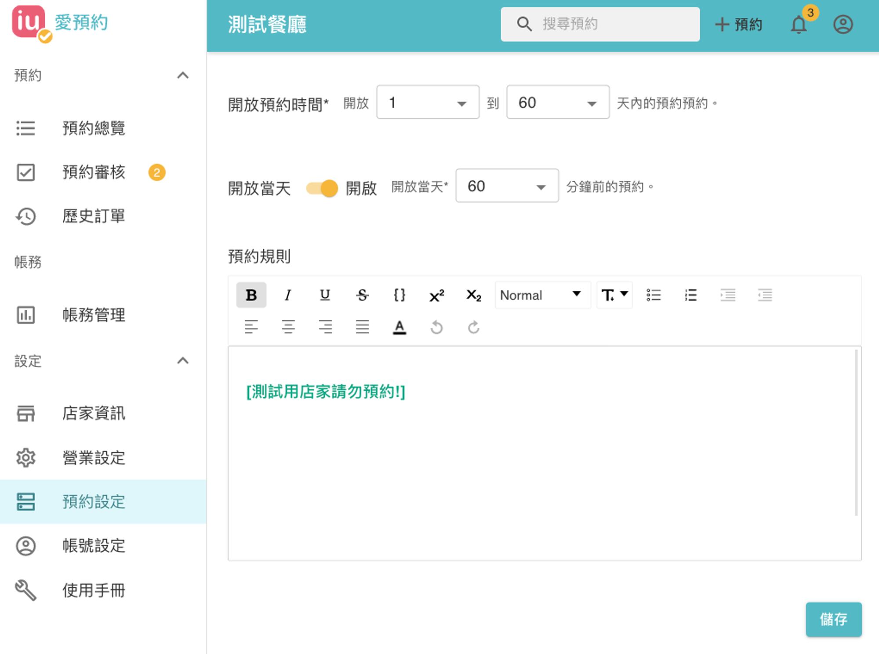The width and height of the screenshot is (879, 654).
Task: Open 預約審核 in sidebar
Action: pos(103,172)
